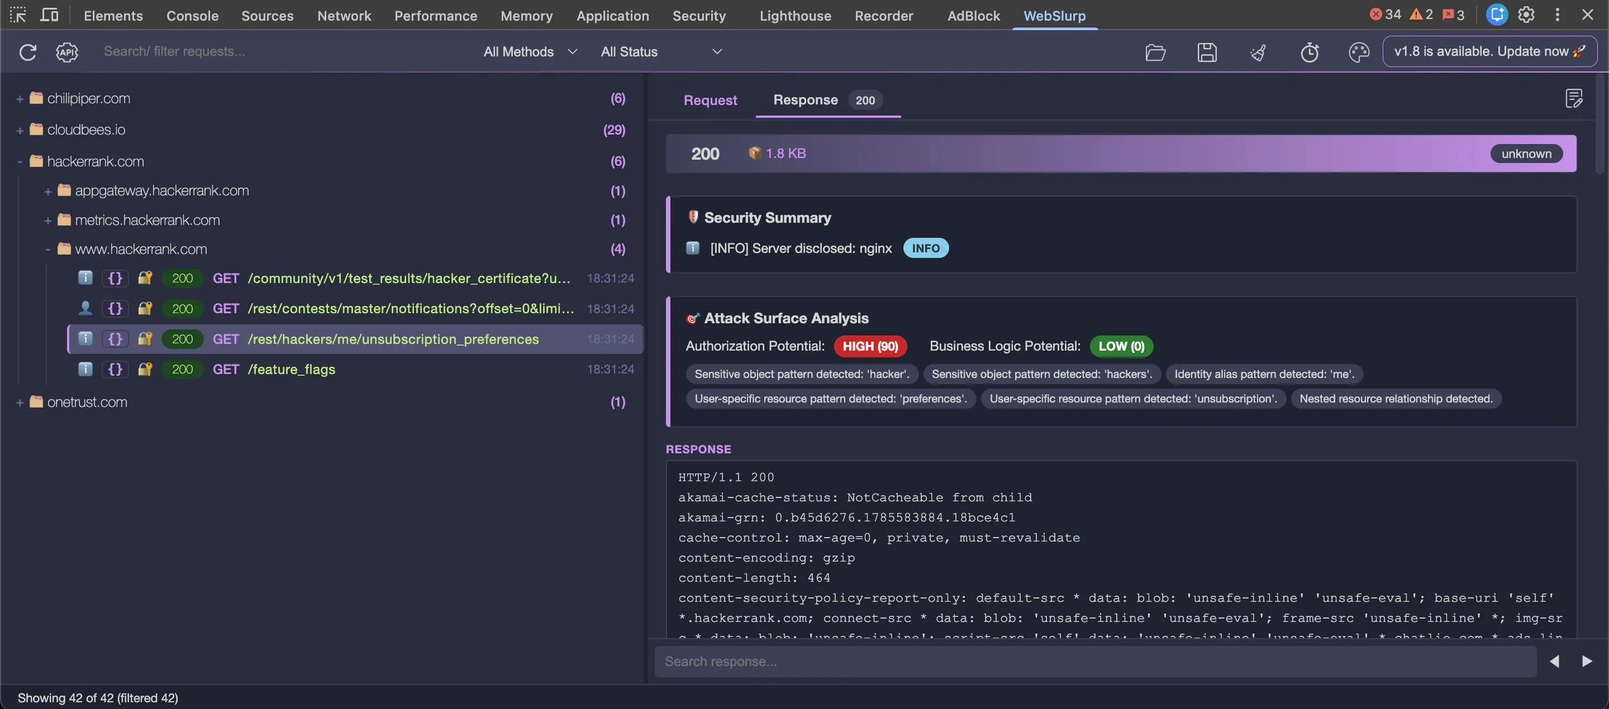Image resolution: width=1609 pixels, height=709 pixels.
Task: Open the AdBlock tab
Action: [x=973, y=16]
